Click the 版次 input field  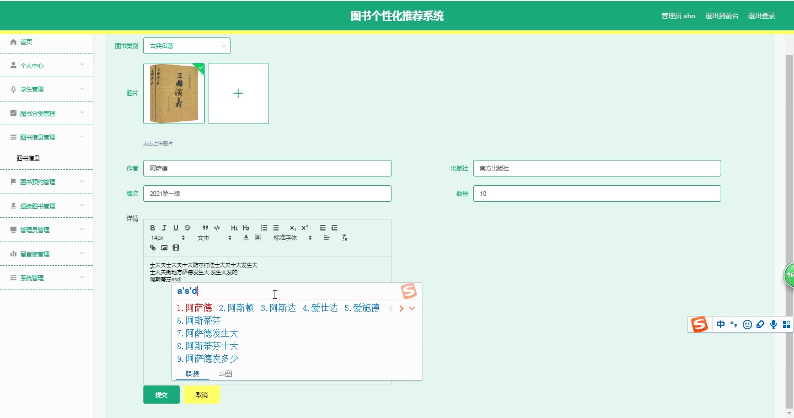click(x=267, y=194)
